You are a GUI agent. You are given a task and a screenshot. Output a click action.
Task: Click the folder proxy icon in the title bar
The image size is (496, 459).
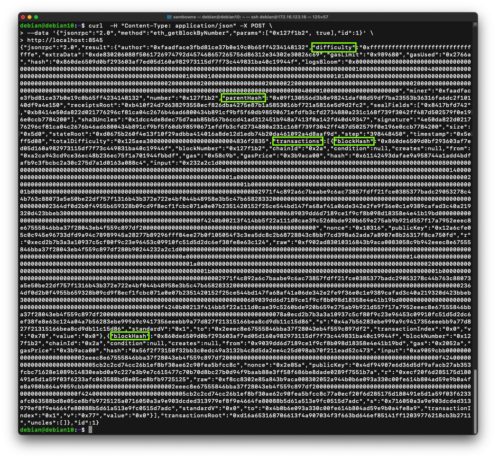click(169, 17)
